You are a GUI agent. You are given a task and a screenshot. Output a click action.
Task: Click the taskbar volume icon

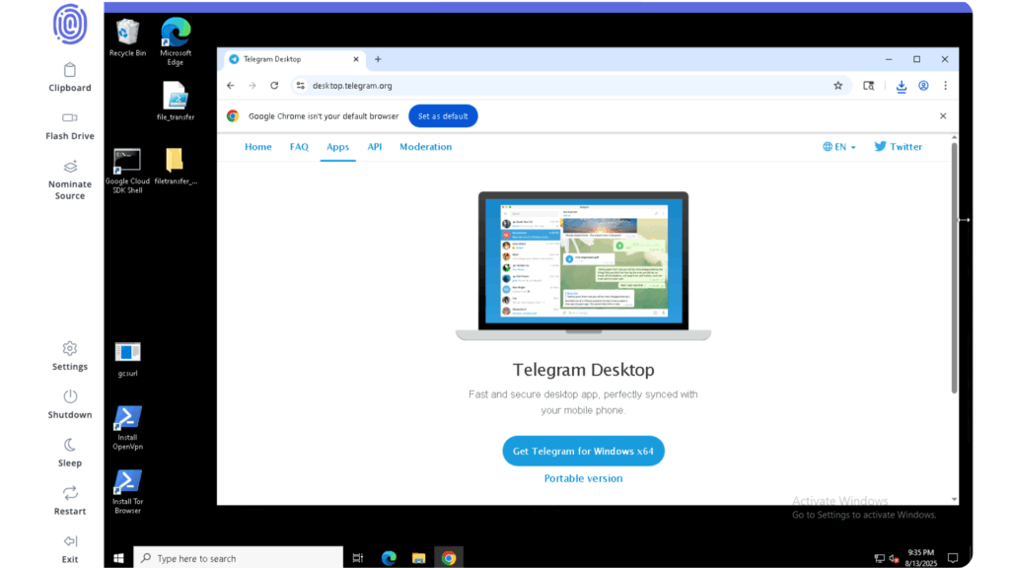[x=894, y=558]
